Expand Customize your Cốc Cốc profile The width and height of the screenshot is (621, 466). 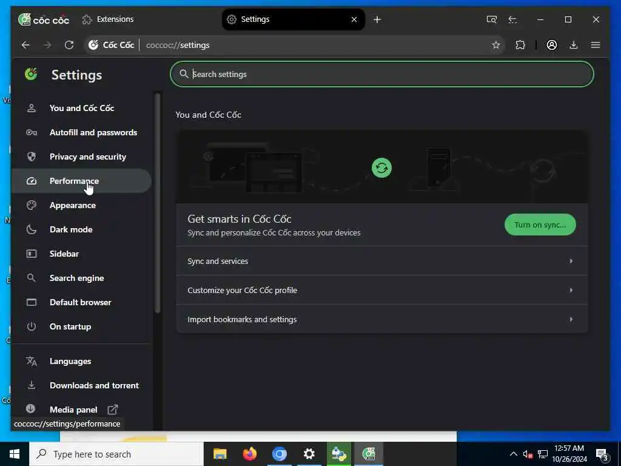[x=382, y=290]
